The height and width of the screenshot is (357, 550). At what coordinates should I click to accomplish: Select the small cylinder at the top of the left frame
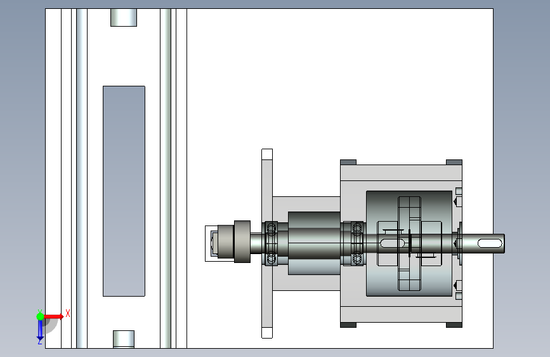tap(124, 18)
